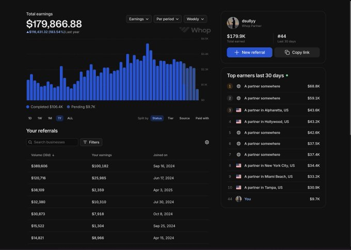351x250 pixels.
Task: Click the Search businesses field
Action: point(52,142)
